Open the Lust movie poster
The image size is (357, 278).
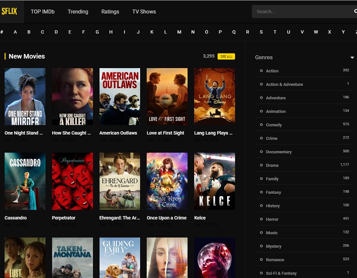[x=25, y=258]
